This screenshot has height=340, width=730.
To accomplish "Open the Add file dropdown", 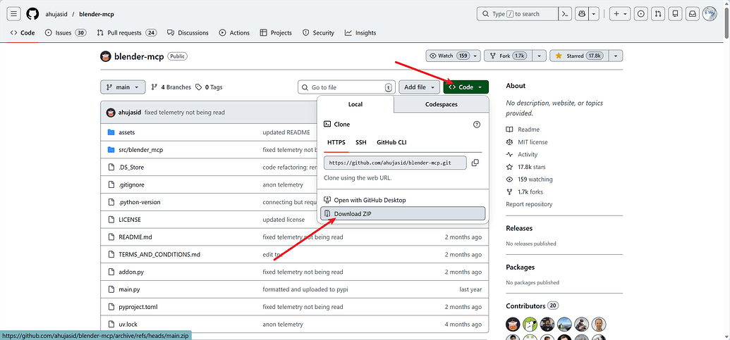I will click(419, 87).
